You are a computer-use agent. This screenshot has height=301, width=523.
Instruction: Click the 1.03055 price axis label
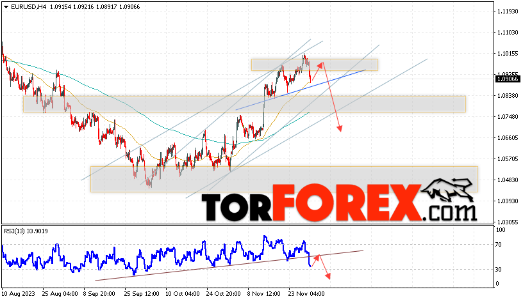(x=508, y=222)
